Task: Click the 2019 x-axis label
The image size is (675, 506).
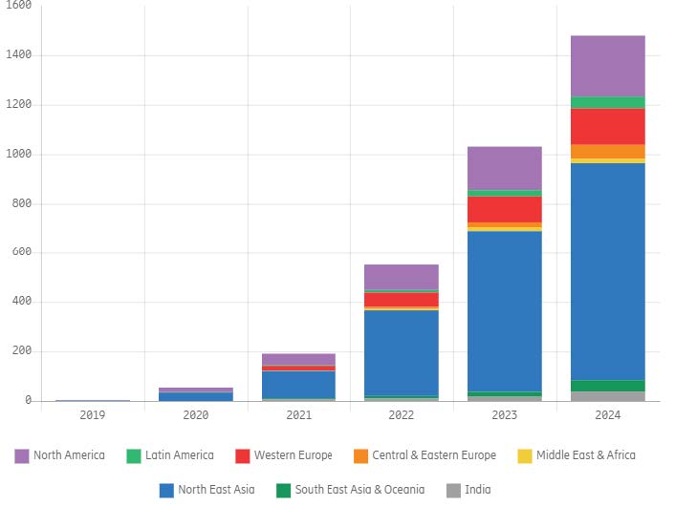Action: pyautogui.click(x=93, y=415)
